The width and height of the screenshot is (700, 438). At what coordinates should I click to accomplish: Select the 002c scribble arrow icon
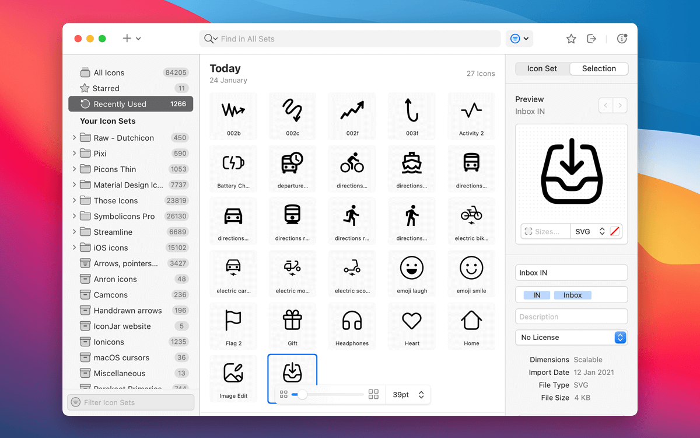(x=293, y=116)
